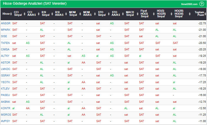Sort by RSI Sinyal column header
Screen dimensions: 207x125
tap(44, 14)
